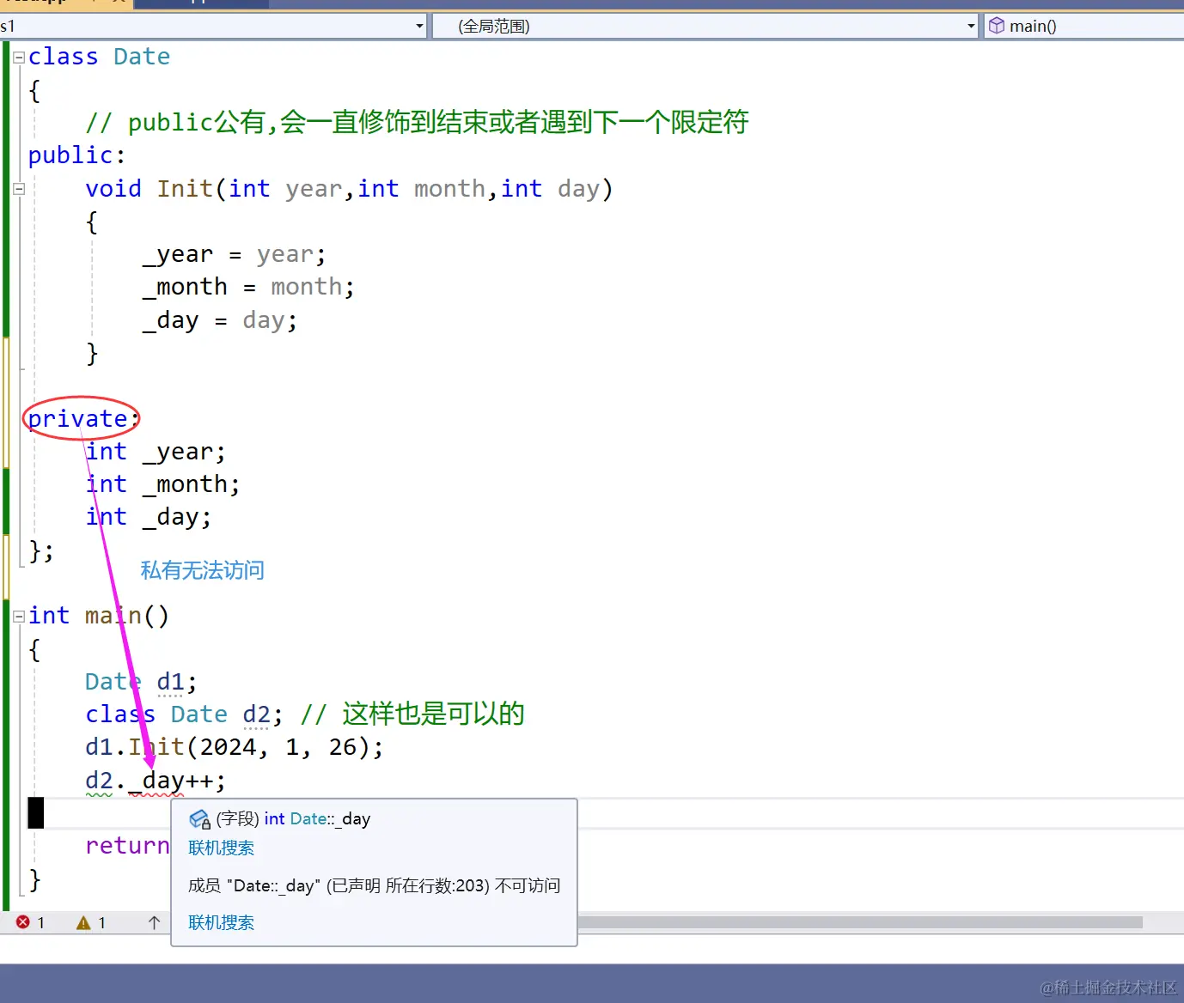Click the Init function name in declaration
Image resolution: width=1184 pixels, height=1003 pixels.
point(185,189)
